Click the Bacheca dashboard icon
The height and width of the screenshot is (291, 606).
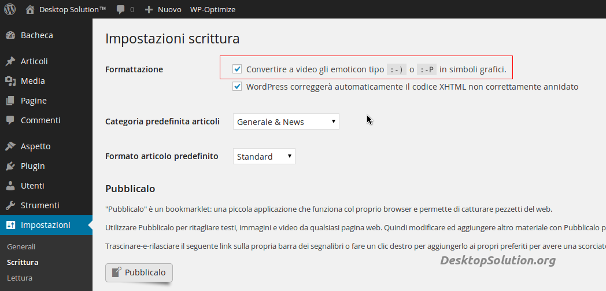pos(10,35)
